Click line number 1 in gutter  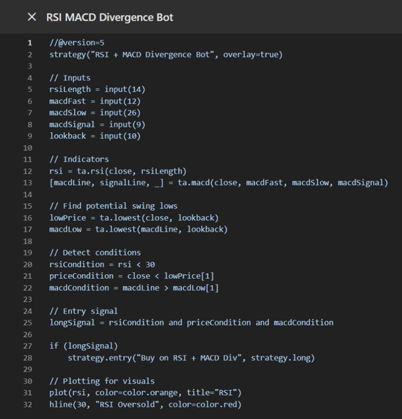(30, 43)
